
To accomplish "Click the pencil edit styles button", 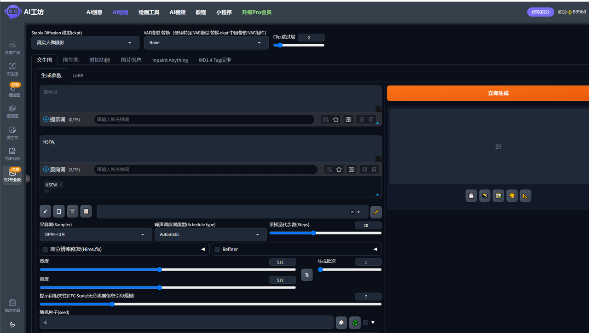I will pos(376,212).
